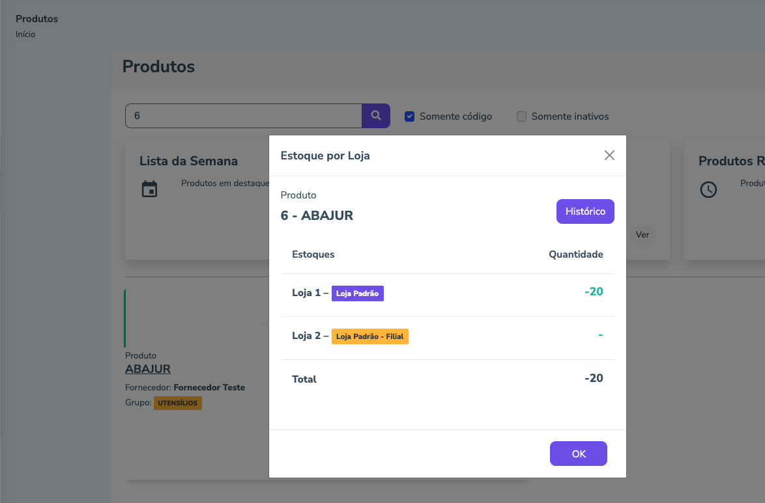Close the Estoque por Loja dialog
Viewport: 765px width, 503px height.
click(609, 156)
